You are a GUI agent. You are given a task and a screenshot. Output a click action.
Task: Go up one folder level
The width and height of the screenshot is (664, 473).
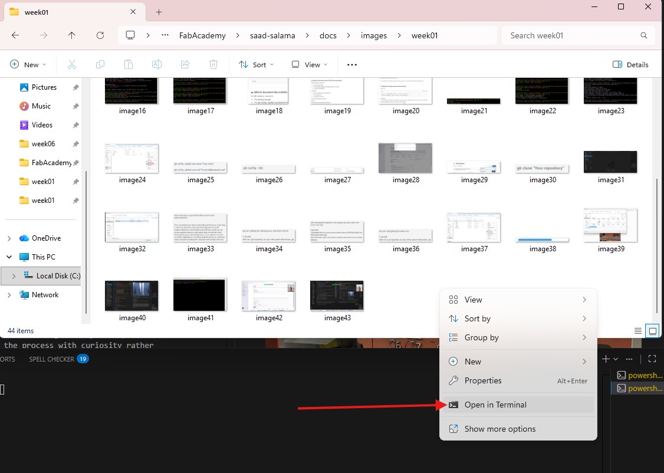point(71,35)
